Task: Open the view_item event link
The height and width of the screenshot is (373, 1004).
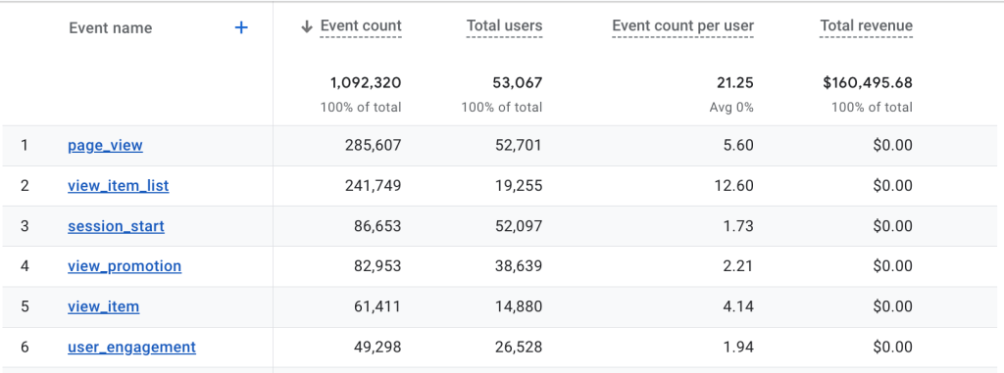Action: (103, 306)
